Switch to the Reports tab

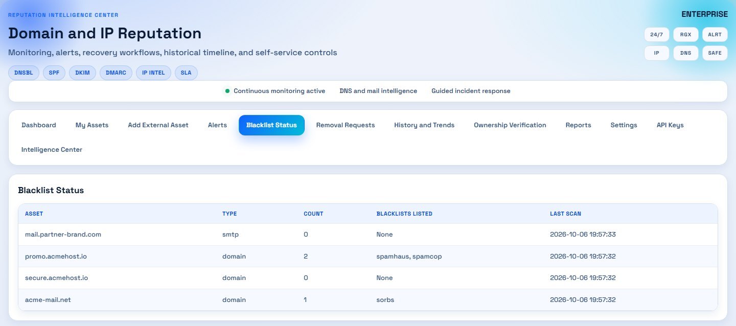click(x=579, y=125)
